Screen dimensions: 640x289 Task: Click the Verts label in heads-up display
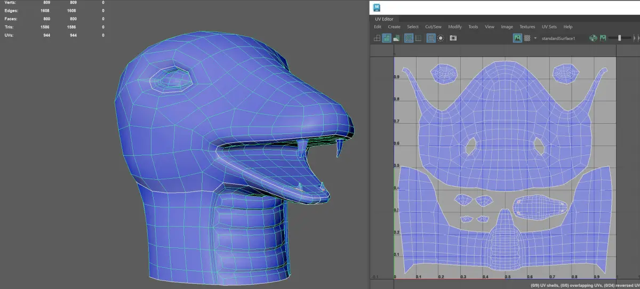10,3
